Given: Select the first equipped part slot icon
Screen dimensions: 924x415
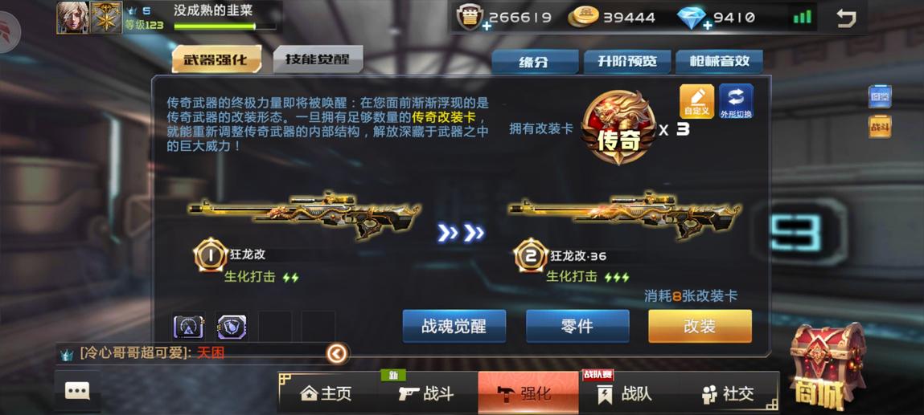Looking at the screenshot, I should tap(188, 327).
